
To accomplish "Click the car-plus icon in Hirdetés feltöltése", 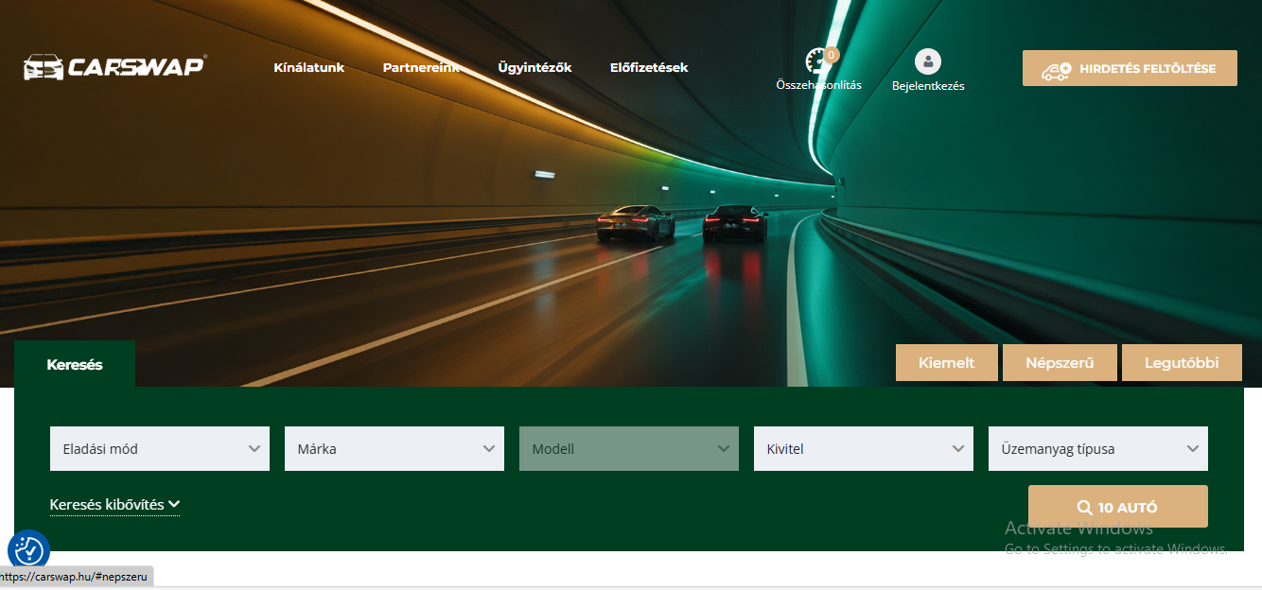I will click(1056, 69).
